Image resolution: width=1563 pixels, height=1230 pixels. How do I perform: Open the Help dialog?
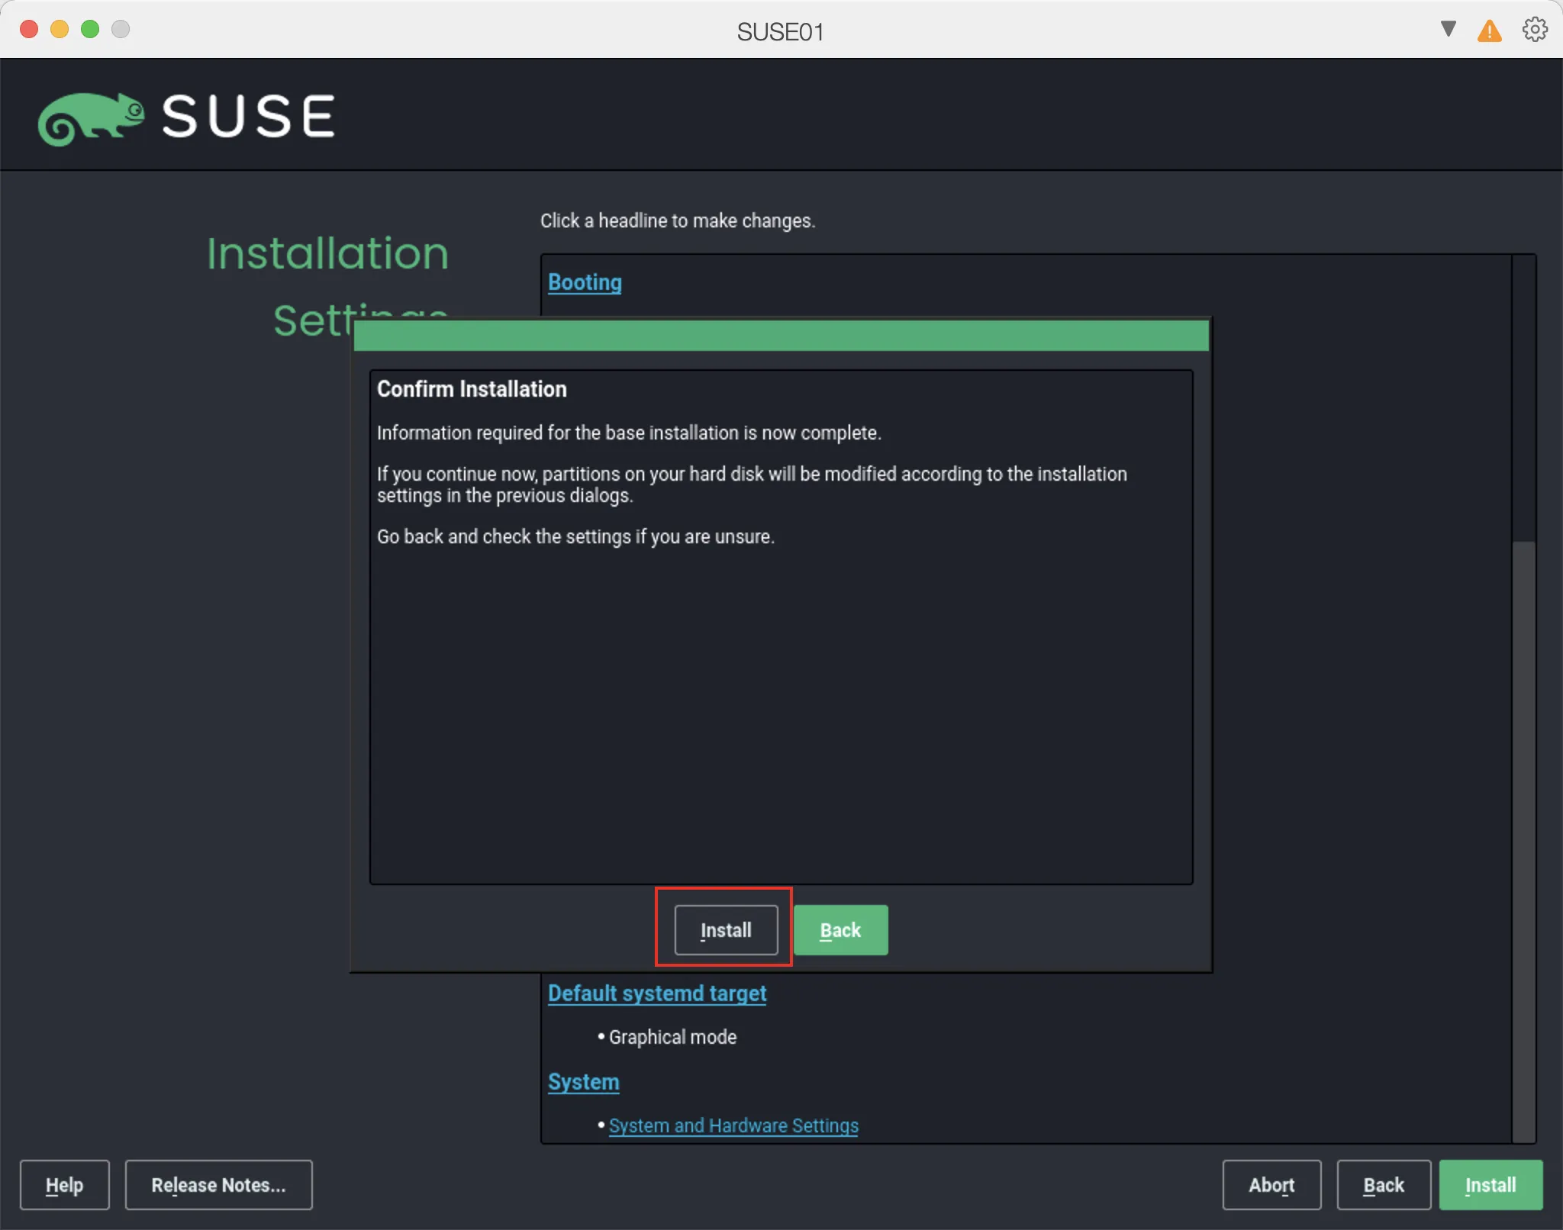click(64, 1184)
